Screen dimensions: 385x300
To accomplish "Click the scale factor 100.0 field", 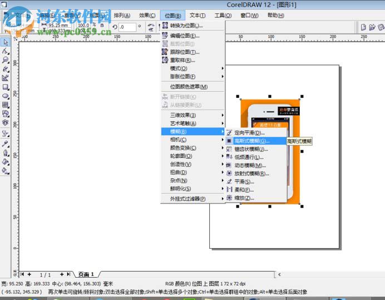I will [83, 25].
